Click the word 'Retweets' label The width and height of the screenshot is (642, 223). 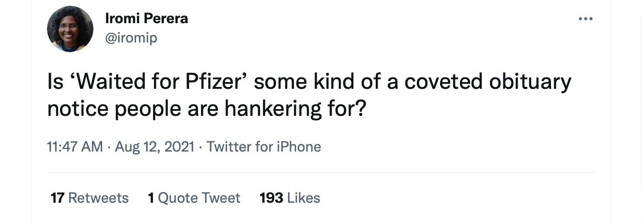click(x=98, y=198)
